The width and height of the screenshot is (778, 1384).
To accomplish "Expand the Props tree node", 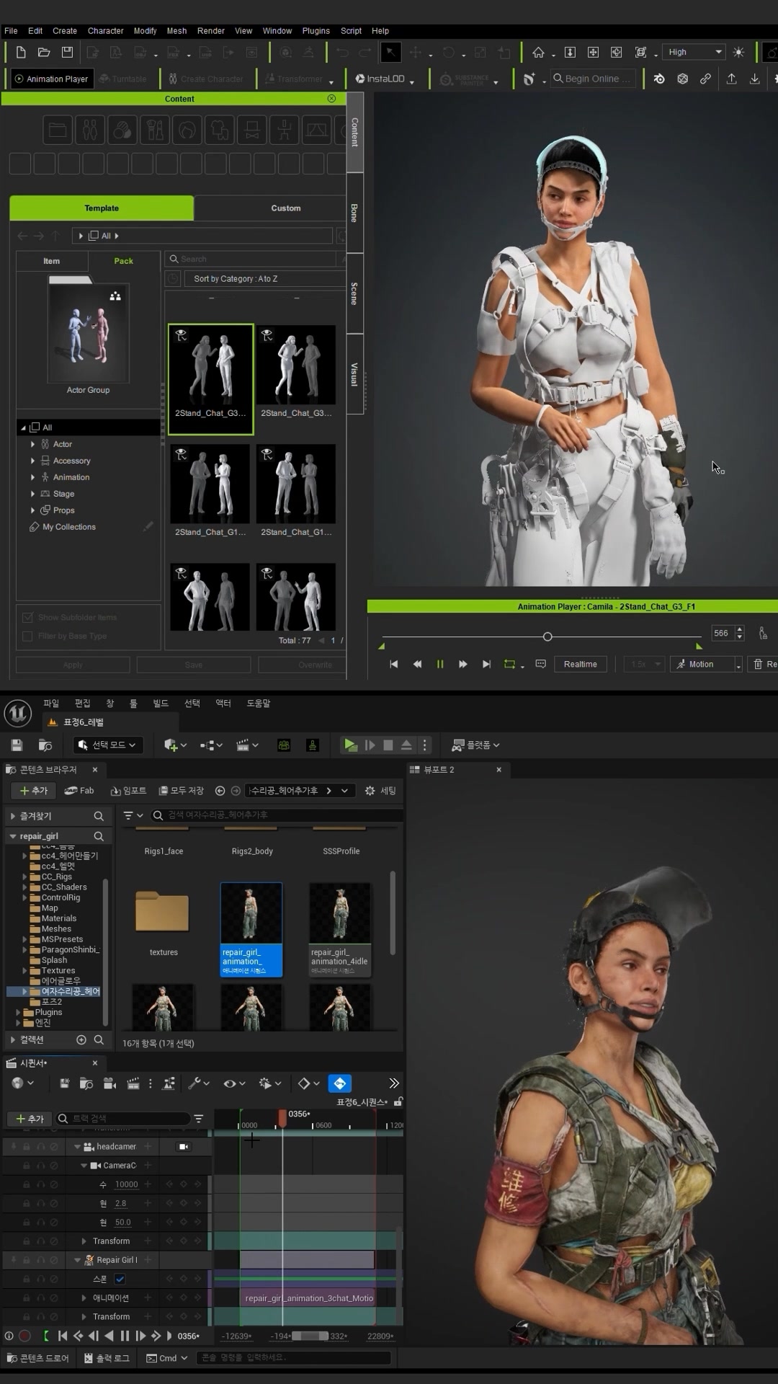I will coord(32,510).
